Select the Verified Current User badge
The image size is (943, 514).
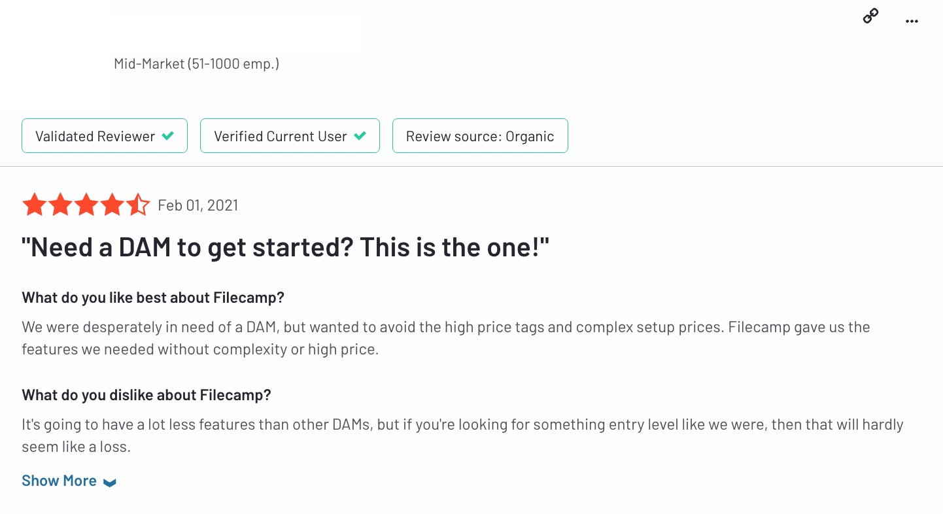[x=290, y=136]
